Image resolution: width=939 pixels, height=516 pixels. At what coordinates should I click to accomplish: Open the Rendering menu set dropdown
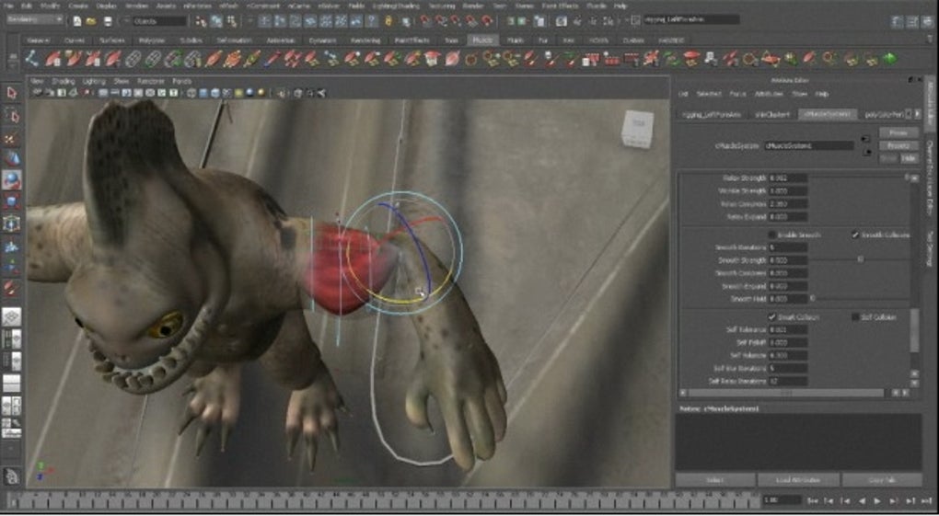click(35, 20)
